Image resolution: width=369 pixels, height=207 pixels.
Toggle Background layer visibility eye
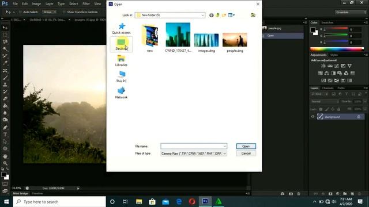pyautogui.click(x=312, y=117)
